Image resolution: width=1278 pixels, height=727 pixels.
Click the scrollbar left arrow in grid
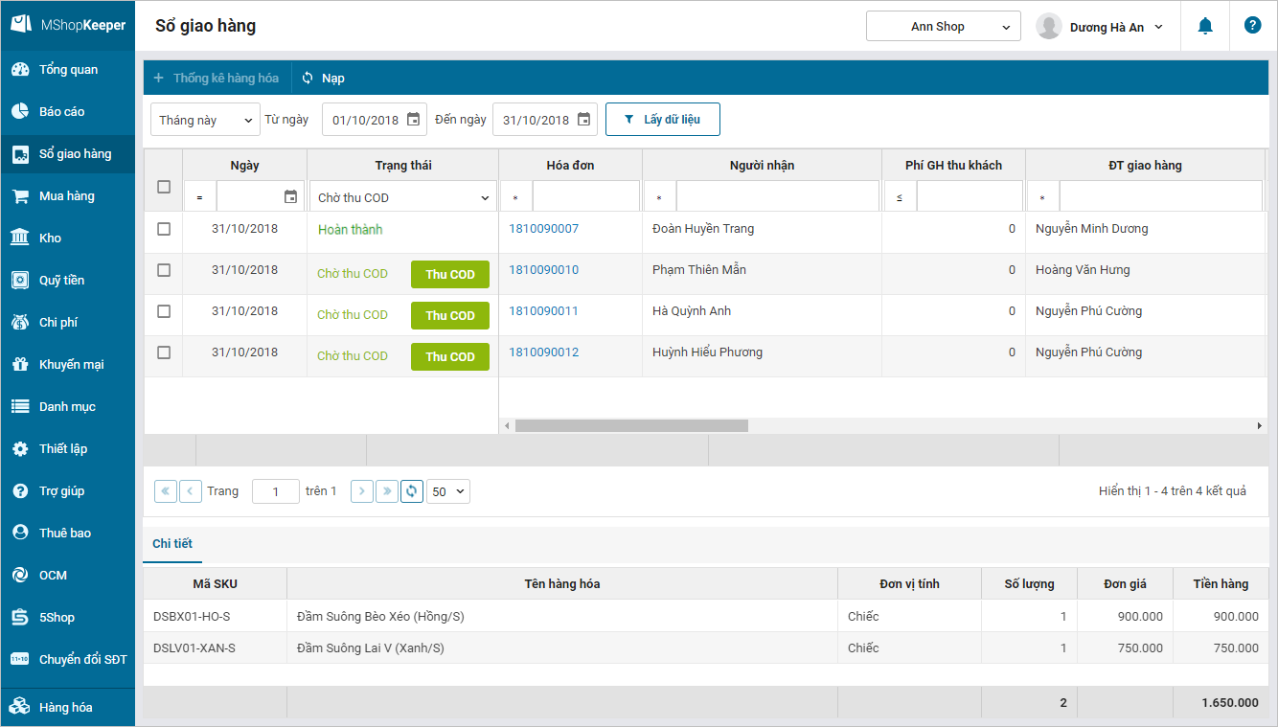pos(507,425)
